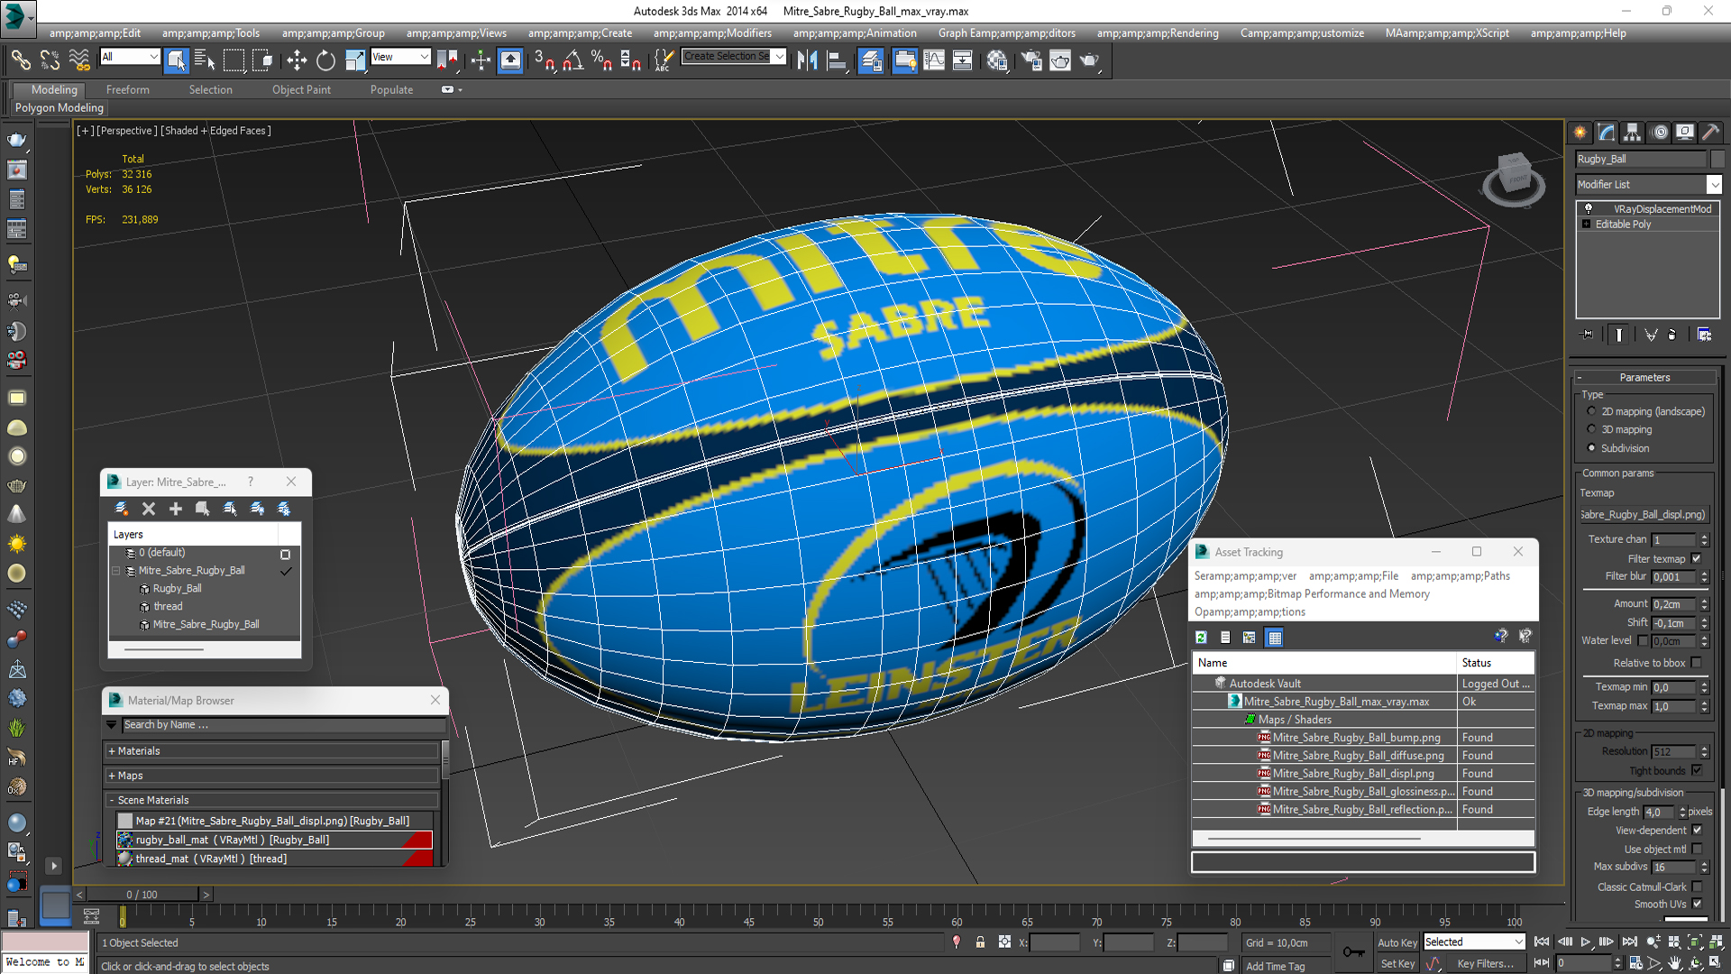The height and width of the screenshot is (974, 1731).
Task: Enable the Water level checkbox
Action: 1643,640
